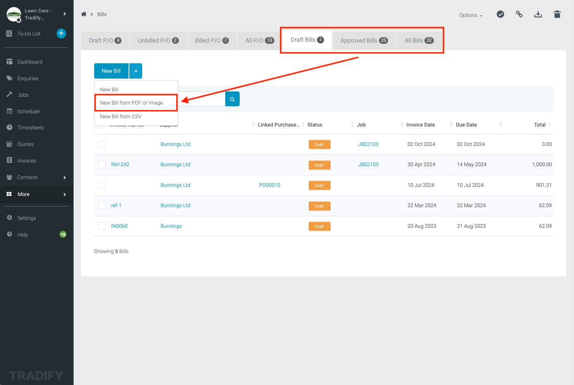The width and height of the screenshot is (574, 385).
Task: Click the Dashboard sidebar icon
Action: point(10,62)
